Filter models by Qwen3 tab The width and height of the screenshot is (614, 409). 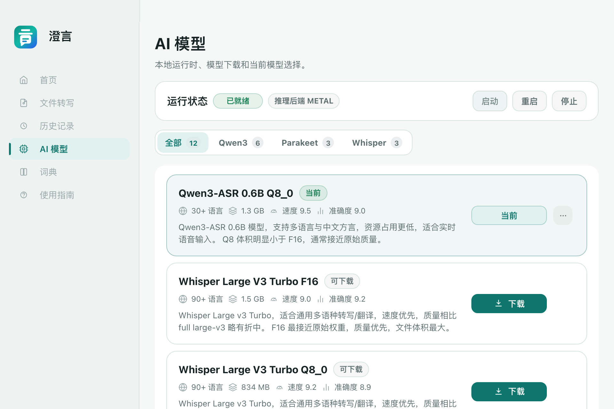(241, 143)
